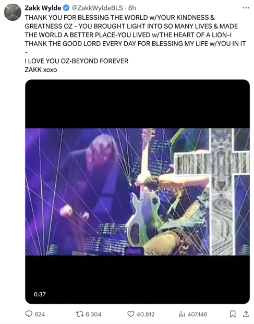Click the black bar above video frame
This screenshot has height=324, width=254.
pos(137,104)
